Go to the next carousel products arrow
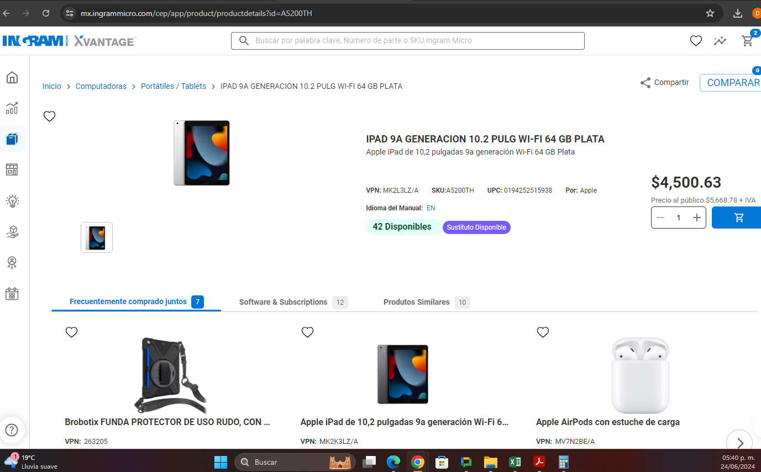Screen dimensions: 761x472 tap(739, 442)
